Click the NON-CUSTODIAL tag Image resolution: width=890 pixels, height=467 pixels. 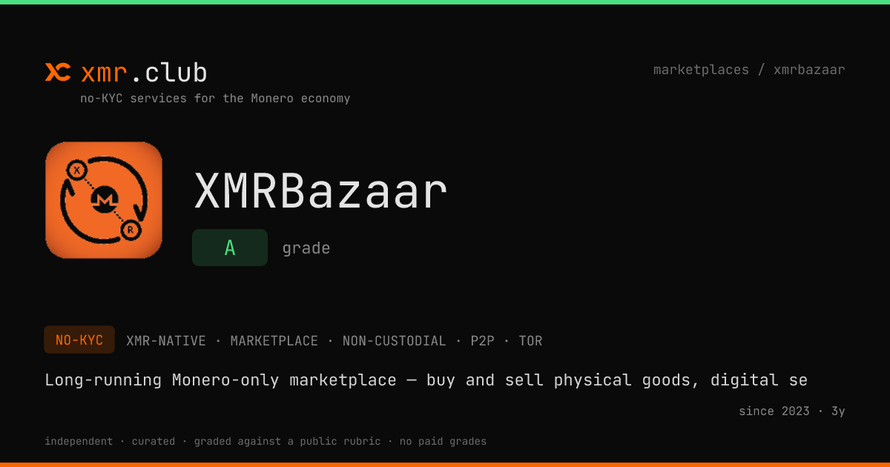[x=395, y=341]
